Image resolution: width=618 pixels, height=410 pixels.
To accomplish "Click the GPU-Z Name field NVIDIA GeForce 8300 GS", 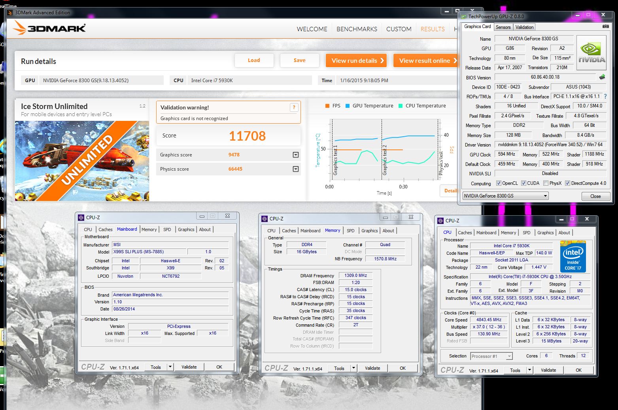I will (534, 39).
